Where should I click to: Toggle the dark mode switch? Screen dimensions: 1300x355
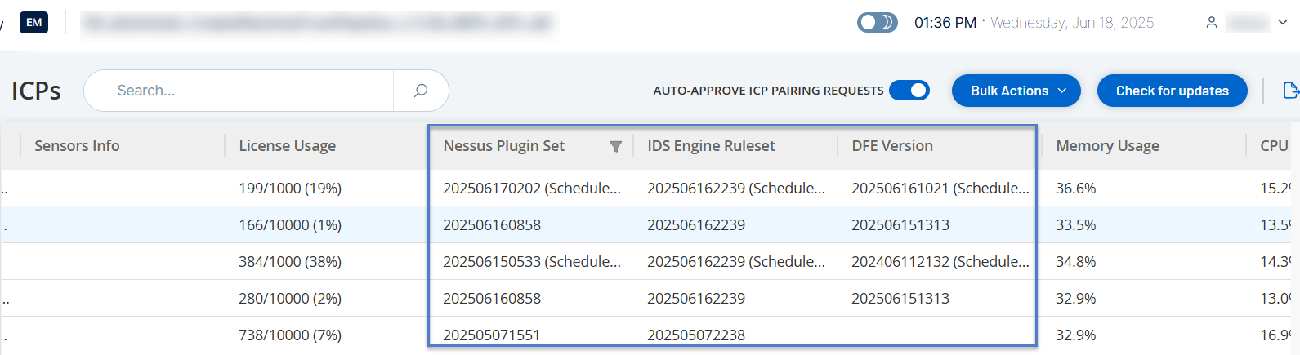click(877, 23)
